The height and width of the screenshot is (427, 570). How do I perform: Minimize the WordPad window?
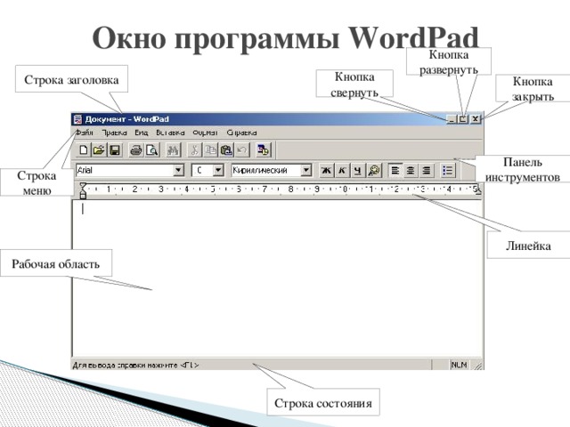click(x=452, y=119)
